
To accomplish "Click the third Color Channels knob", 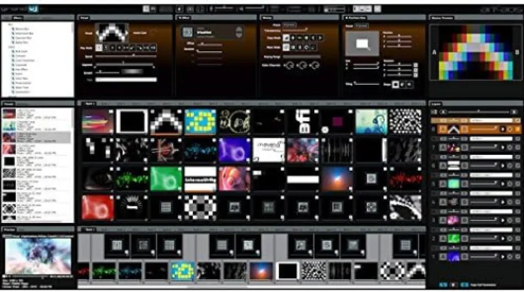I will 315,66.
